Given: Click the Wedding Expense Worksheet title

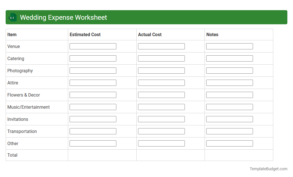Looking at the screenshot, I should click(x=63, y=17).
